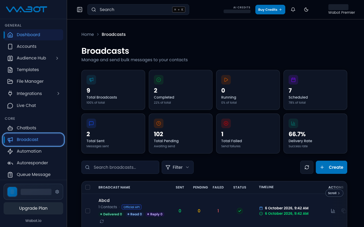Click the Total Pending clock card icon

159,123
